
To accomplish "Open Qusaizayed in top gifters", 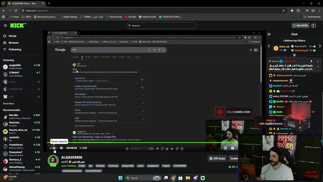I will click(301, 50).
